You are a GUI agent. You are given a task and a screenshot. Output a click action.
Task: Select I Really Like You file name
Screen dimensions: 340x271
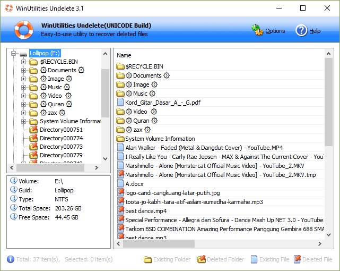click(x=225, y=157)
